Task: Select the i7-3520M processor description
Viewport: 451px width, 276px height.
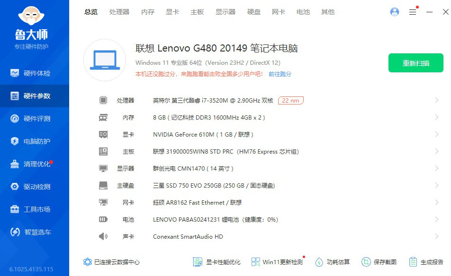Action: (213, 100)
